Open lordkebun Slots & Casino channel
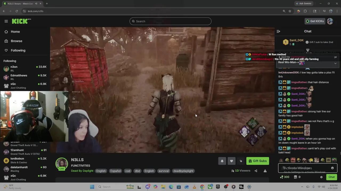 (x=25, y=160)
